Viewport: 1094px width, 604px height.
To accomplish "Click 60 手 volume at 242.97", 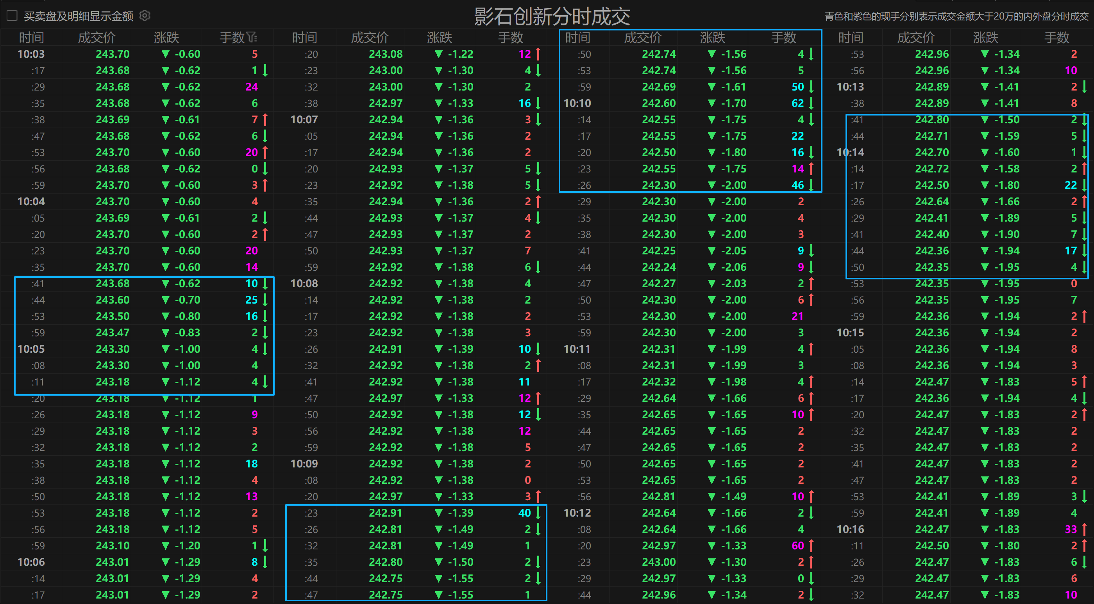I will (x=797, y=545).
